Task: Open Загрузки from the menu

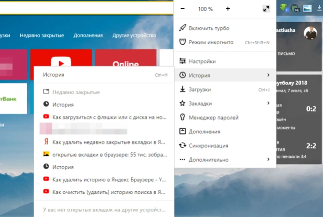Action: tap(225, 90)
